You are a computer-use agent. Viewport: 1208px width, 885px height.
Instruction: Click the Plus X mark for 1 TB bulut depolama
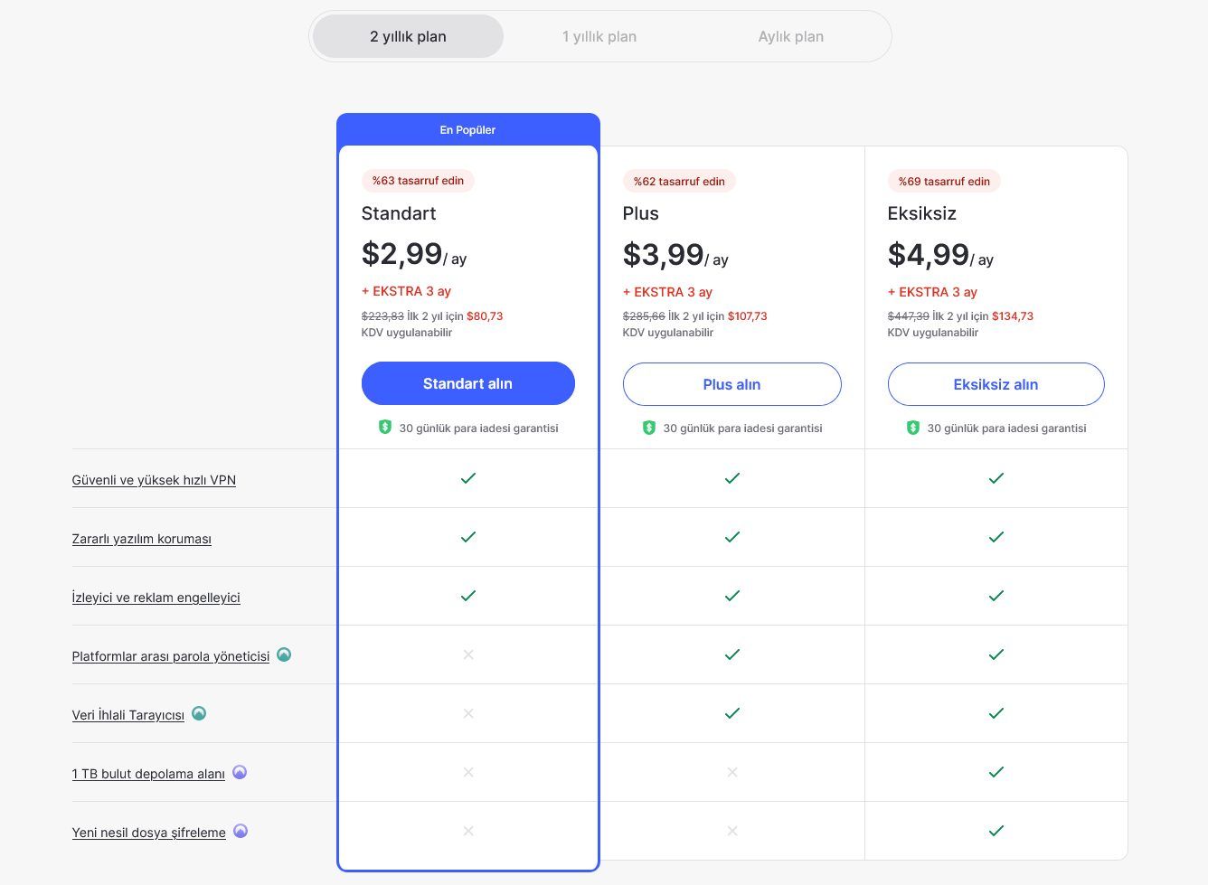[x=732, y=772]
